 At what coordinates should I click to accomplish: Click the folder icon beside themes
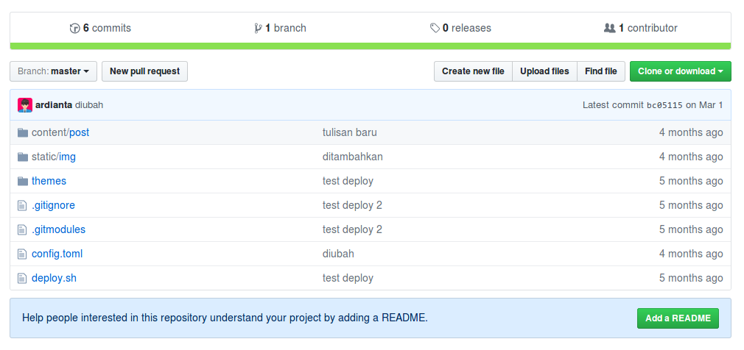click(x=22, y=181)
